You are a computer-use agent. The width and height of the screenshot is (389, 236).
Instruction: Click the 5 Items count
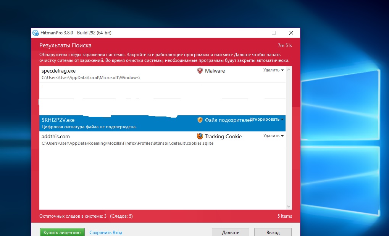(284, 216)
